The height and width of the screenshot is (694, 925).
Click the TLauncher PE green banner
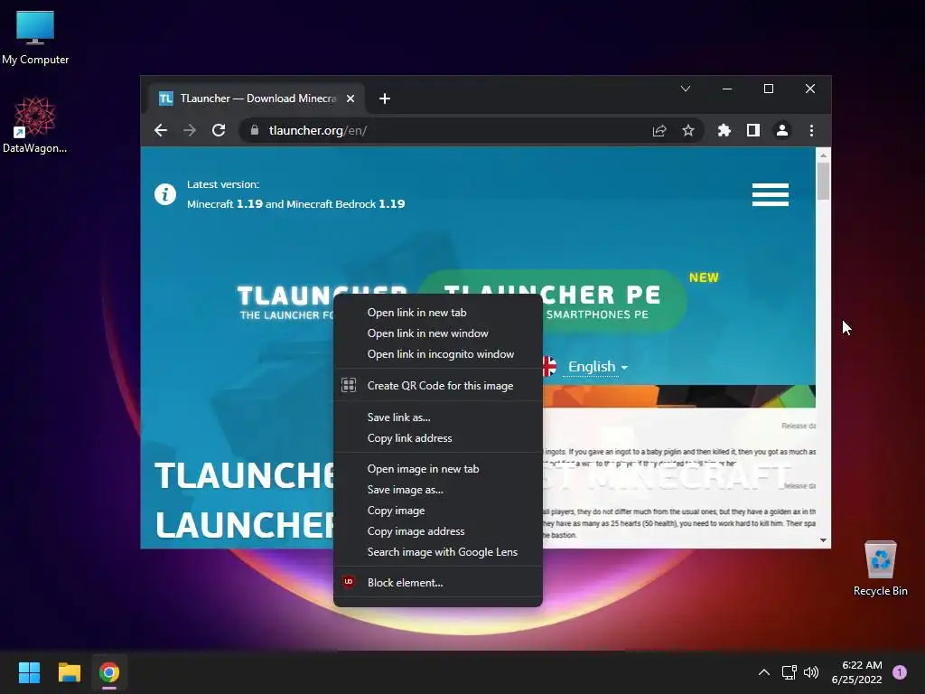[613, 301]
